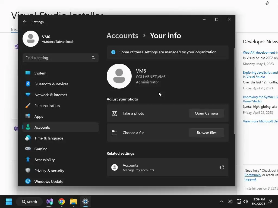Image resolution: width=278 pixels, height=208 pixels.
Task: Click the Network wifi icon in sidebar
Action: [28, 95]
